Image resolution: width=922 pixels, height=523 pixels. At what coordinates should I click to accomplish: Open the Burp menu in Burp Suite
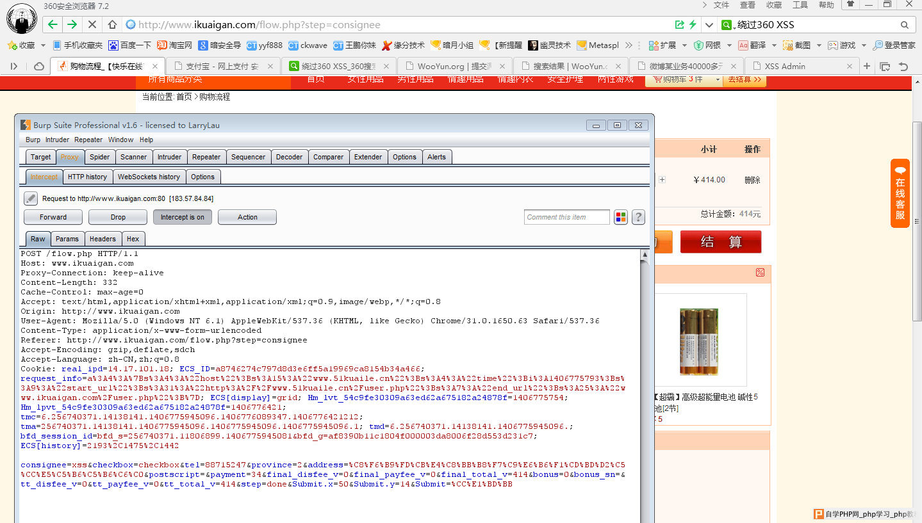click(33, 140)
